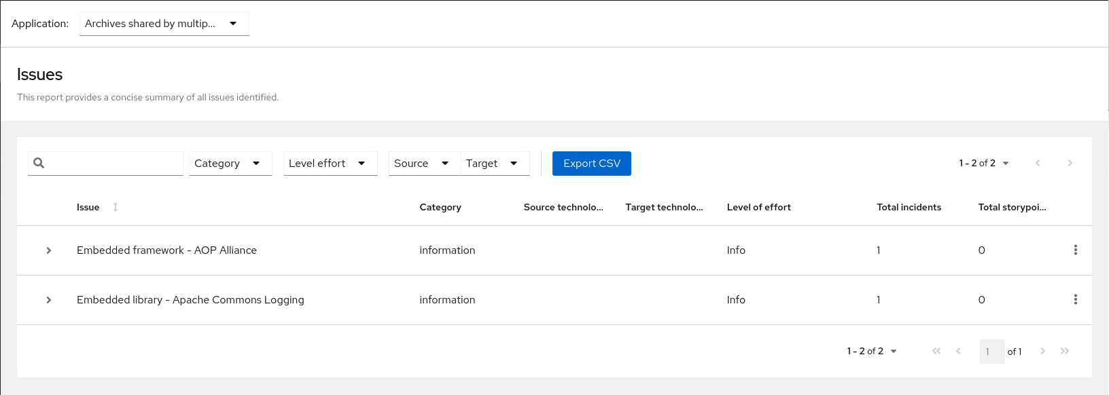Click next page arrow in bottom pagination
Viewport: 1109px width, 395px height.
(x=1042, y=351)
